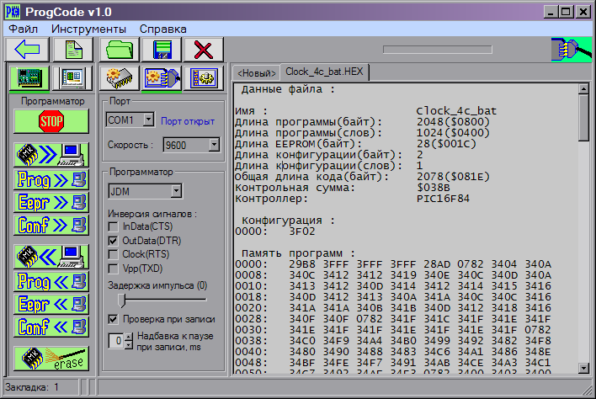The height and width of the screenshot is (399, 596).
Task: Read EEPROM from chip (Eepr <<)
Action: pos(51,305)
